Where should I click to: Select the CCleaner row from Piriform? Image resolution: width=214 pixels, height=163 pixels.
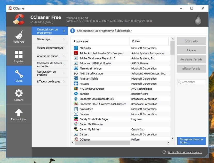coord(121,139)
